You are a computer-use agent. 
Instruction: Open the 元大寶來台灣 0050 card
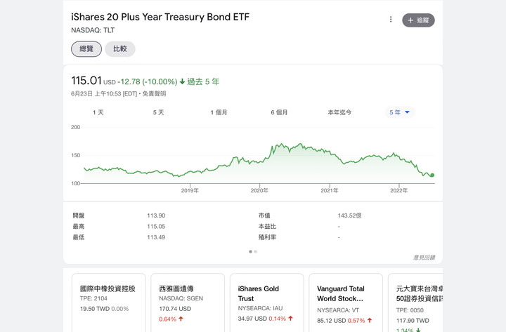(415, 303)
